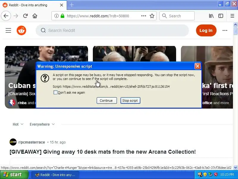Click Continue in the script warning
The image size is (238, 179).
107,101
